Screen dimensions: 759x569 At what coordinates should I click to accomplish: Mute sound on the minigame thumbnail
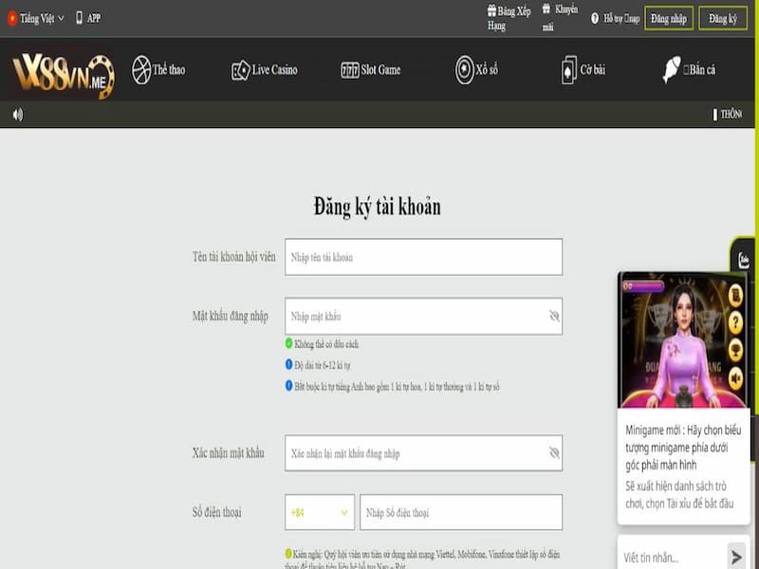735,379
